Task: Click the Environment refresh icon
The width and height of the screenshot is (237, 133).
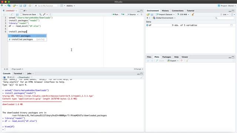Action: (x=232, y=14)
